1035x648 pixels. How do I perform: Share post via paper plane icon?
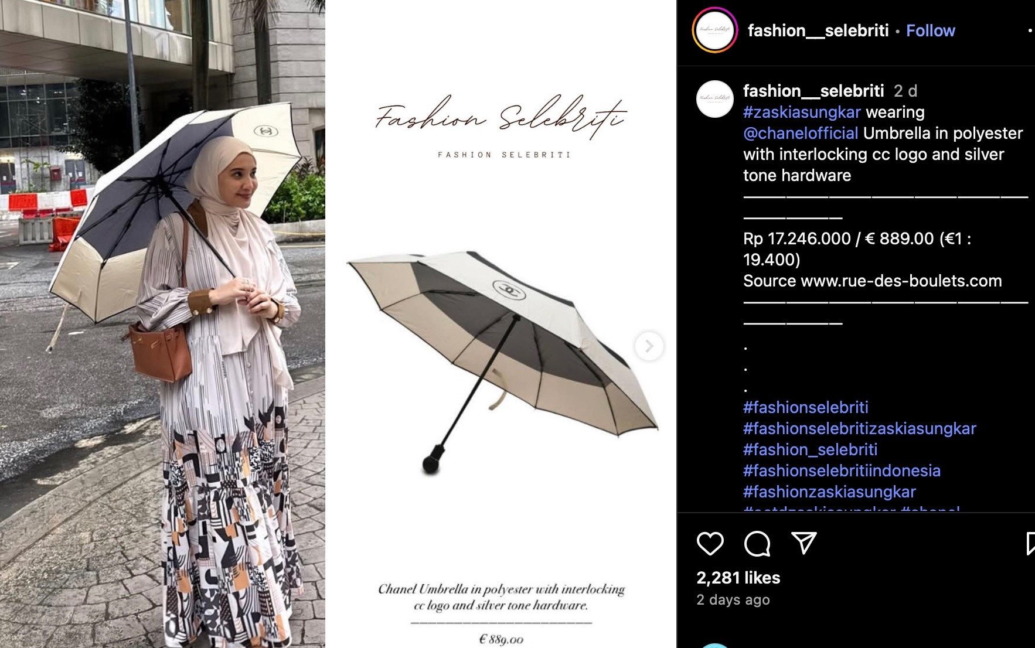coord(804,543)
